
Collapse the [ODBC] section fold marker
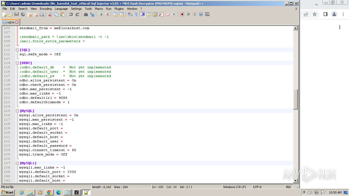click(17, 63)
